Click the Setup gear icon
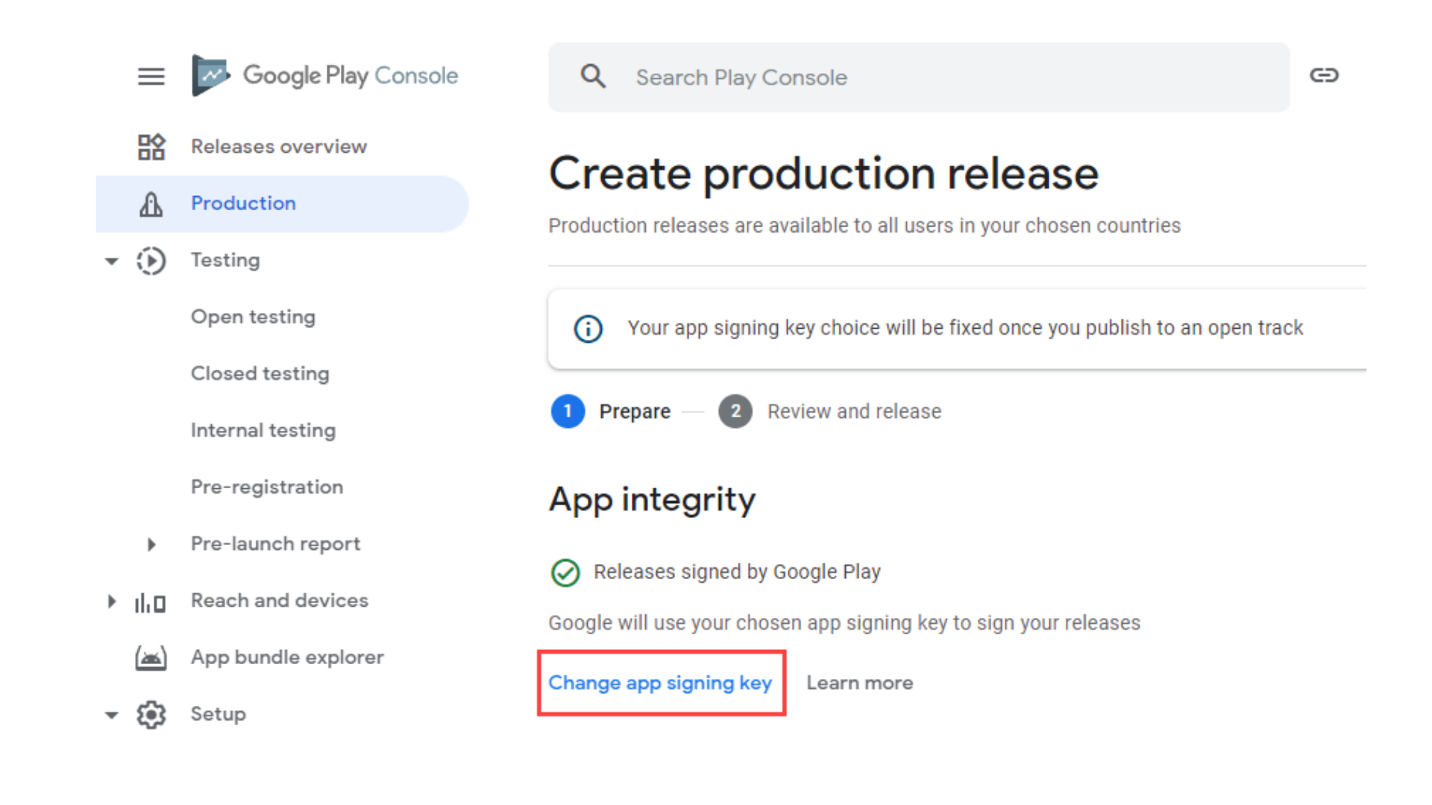Image resolution: width=1432 pixels, height=805 pixels. click(151, 715)
